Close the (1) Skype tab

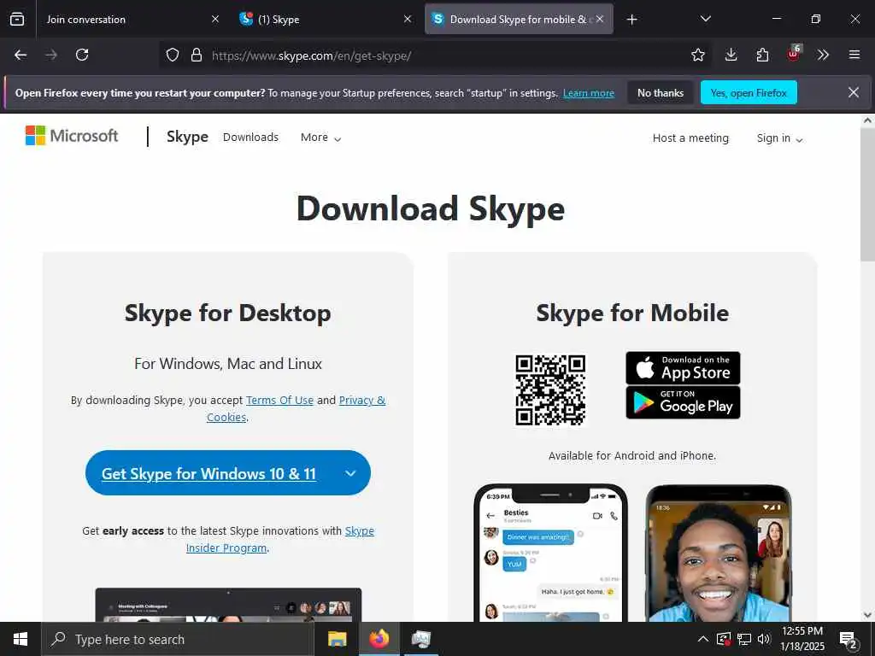pos(408,19)
